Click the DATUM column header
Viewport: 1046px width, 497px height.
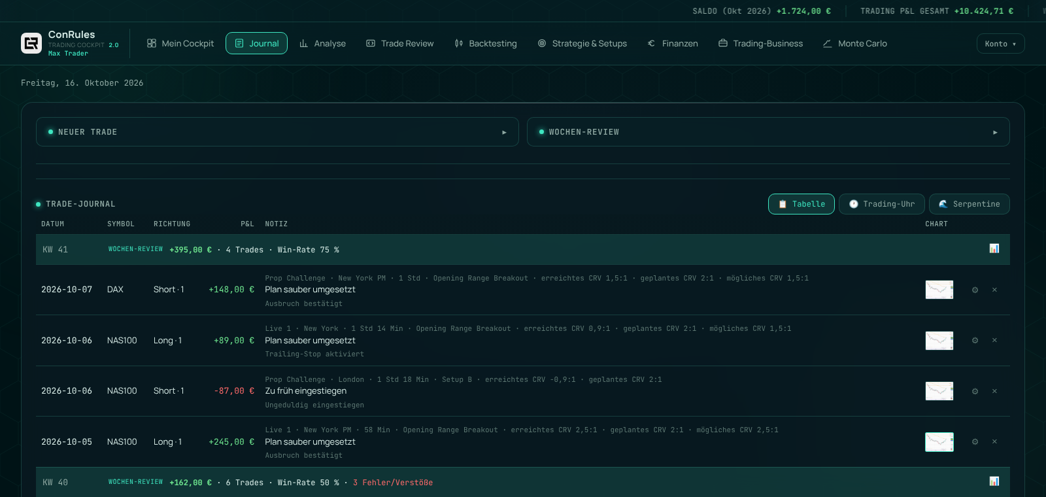click(53, 224)
